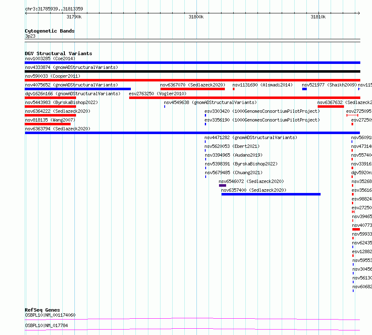Open nsv6367070 (Sedlazeck2020) label
The height and width of the screenshot is (335, 372).
click(193, 85)
